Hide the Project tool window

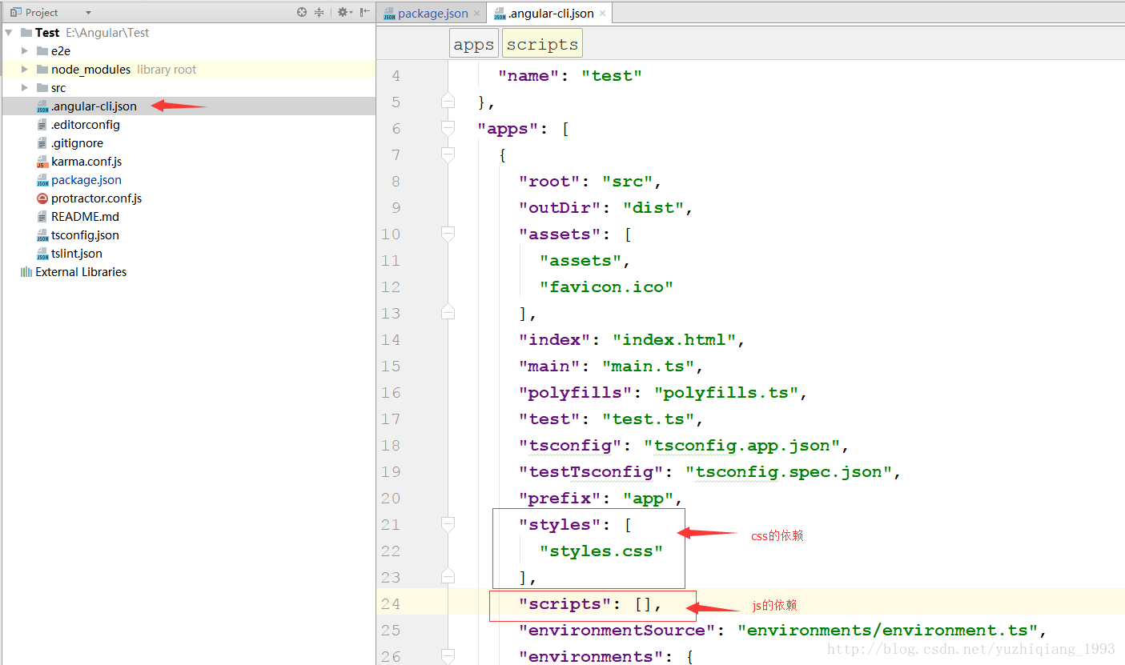365,12
